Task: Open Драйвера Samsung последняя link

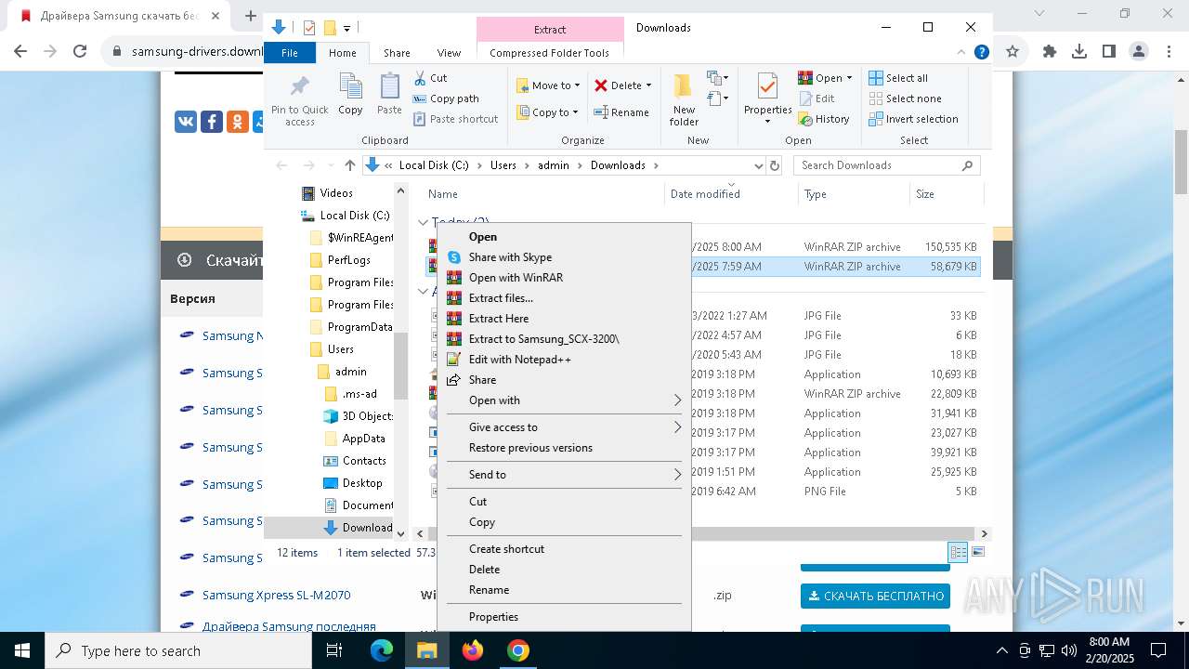Action: 289,627
